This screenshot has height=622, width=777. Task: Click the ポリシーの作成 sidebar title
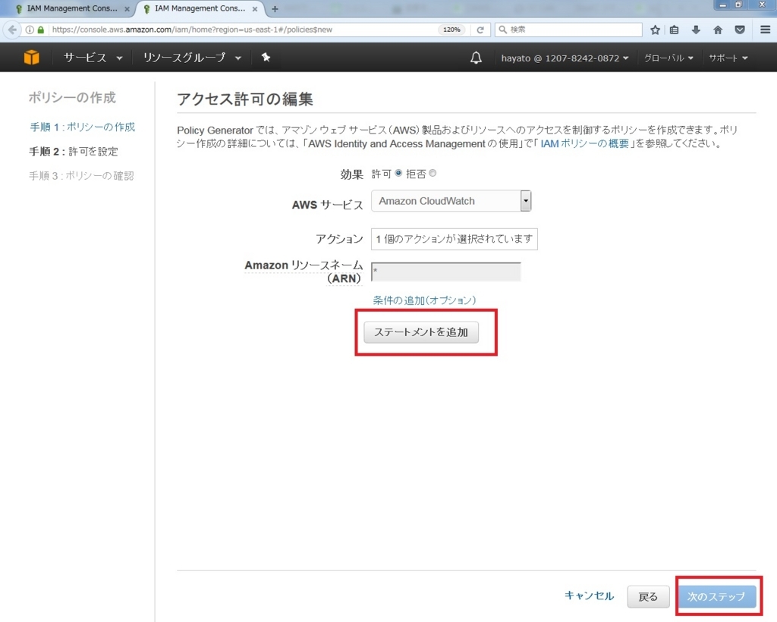pyautogui.click(x=72, y=98)
